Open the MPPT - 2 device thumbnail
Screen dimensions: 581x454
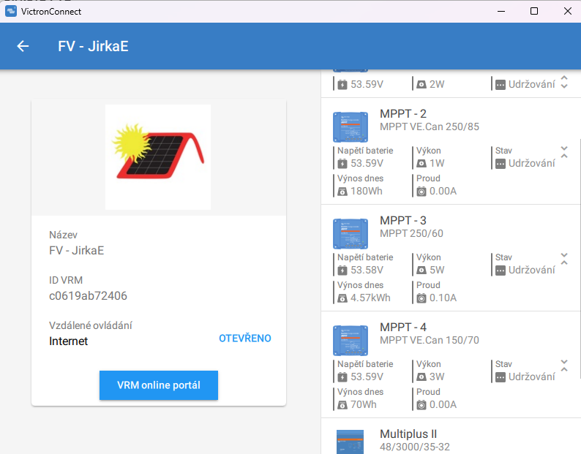[351, 127]
